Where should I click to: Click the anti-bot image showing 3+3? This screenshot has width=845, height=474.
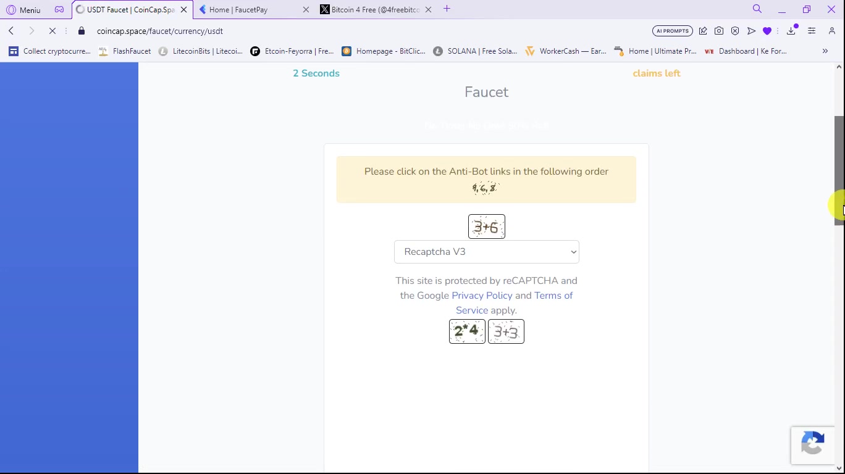[x=506, y=331]
